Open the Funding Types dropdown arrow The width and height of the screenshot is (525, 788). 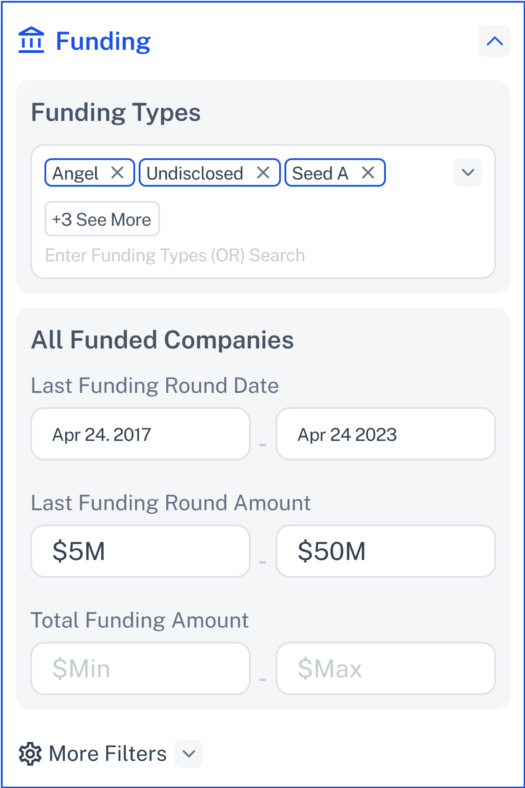pos(468,172)
